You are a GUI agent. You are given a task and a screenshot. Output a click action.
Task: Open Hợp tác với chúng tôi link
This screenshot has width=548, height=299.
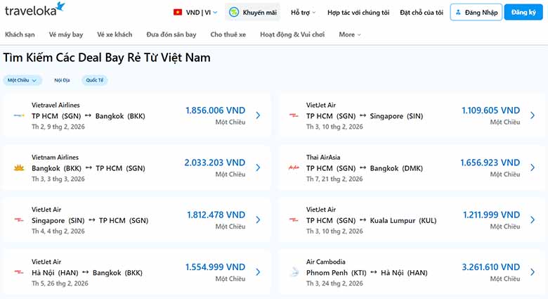[x=358, y=13]
